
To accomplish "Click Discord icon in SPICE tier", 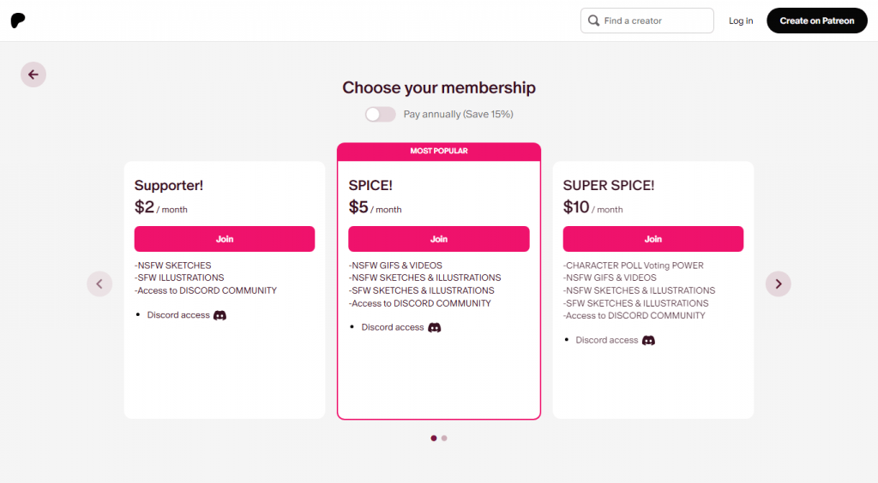I will [435, 328].
